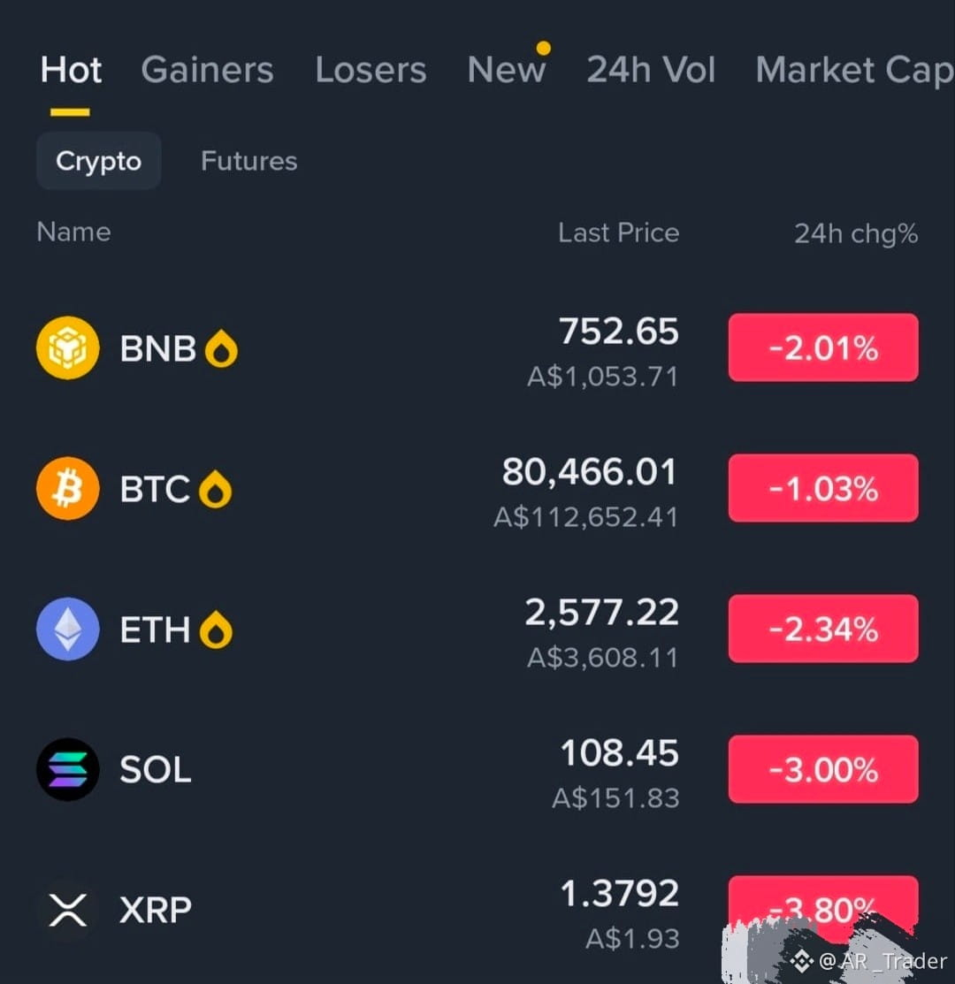Click the BNB coin logo
Viewport: 955px width, 984px height.
click(x=68, y=347)
